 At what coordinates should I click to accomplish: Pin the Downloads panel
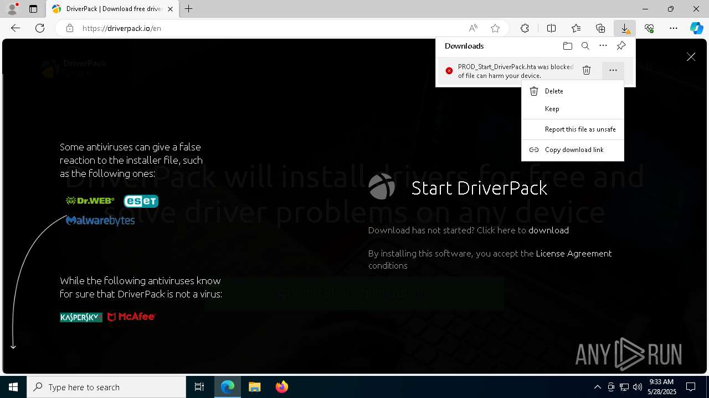click(621, 46)
